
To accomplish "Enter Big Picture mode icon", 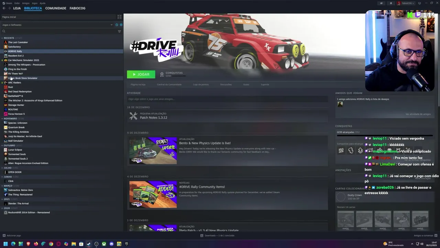I will tap(420, 3).
